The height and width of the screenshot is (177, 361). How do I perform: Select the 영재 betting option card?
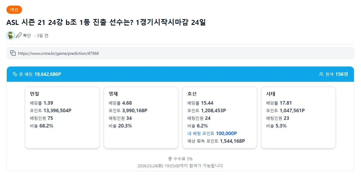pyautogui.click(x=141, y=117)
